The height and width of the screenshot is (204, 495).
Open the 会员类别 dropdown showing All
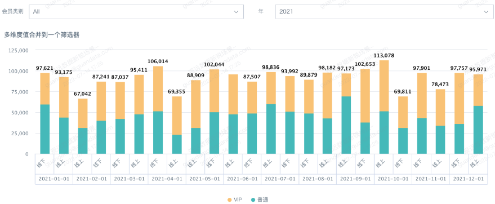click(136, 12)
